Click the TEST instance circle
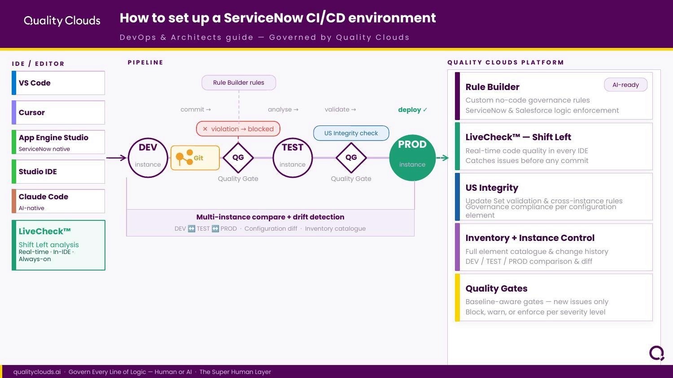Screen dimensions: 673x378 pos(293,158)
